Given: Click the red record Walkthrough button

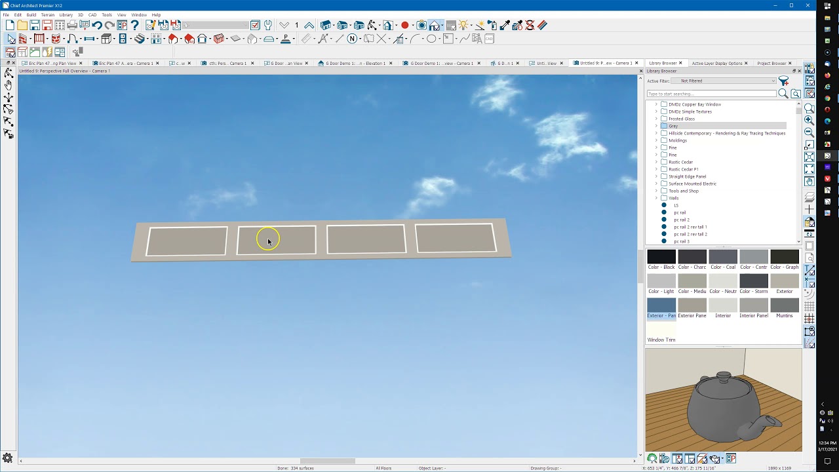Looking at the screenshot, I should coord(405,26).
